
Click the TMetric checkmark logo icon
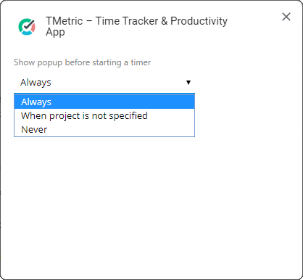27,27
